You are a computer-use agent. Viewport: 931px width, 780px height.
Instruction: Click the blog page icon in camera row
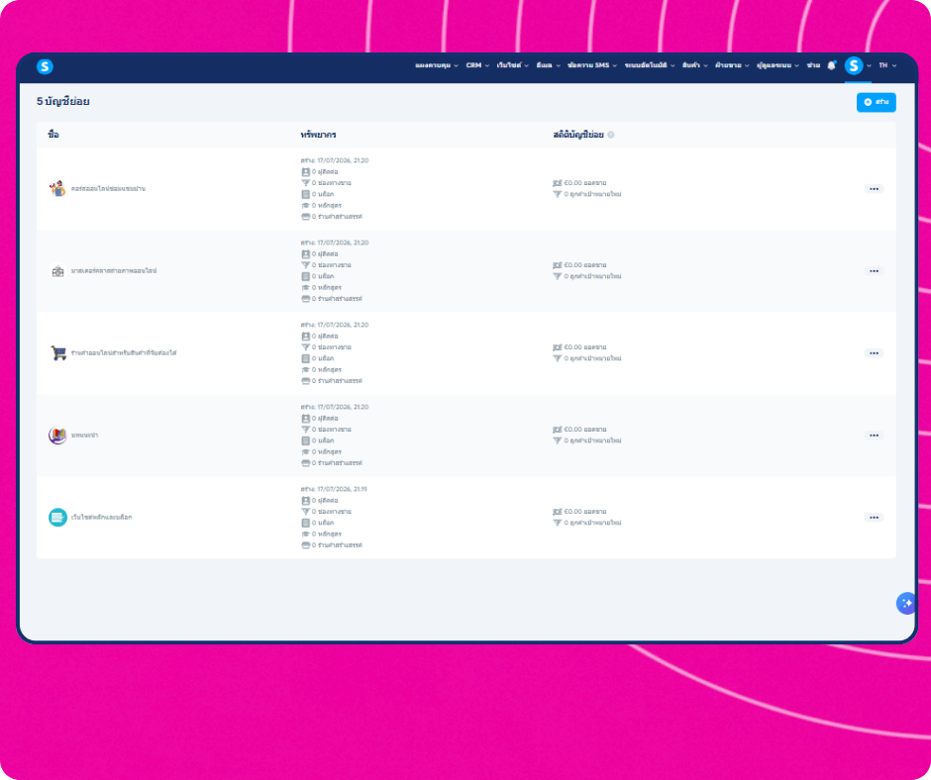[x=305, y=276]
